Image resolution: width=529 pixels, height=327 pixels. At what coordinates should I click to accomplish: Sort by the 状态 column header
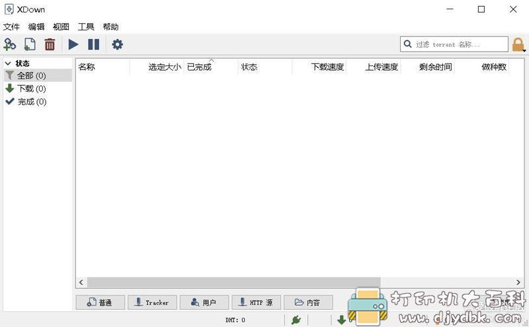point(265,67)
